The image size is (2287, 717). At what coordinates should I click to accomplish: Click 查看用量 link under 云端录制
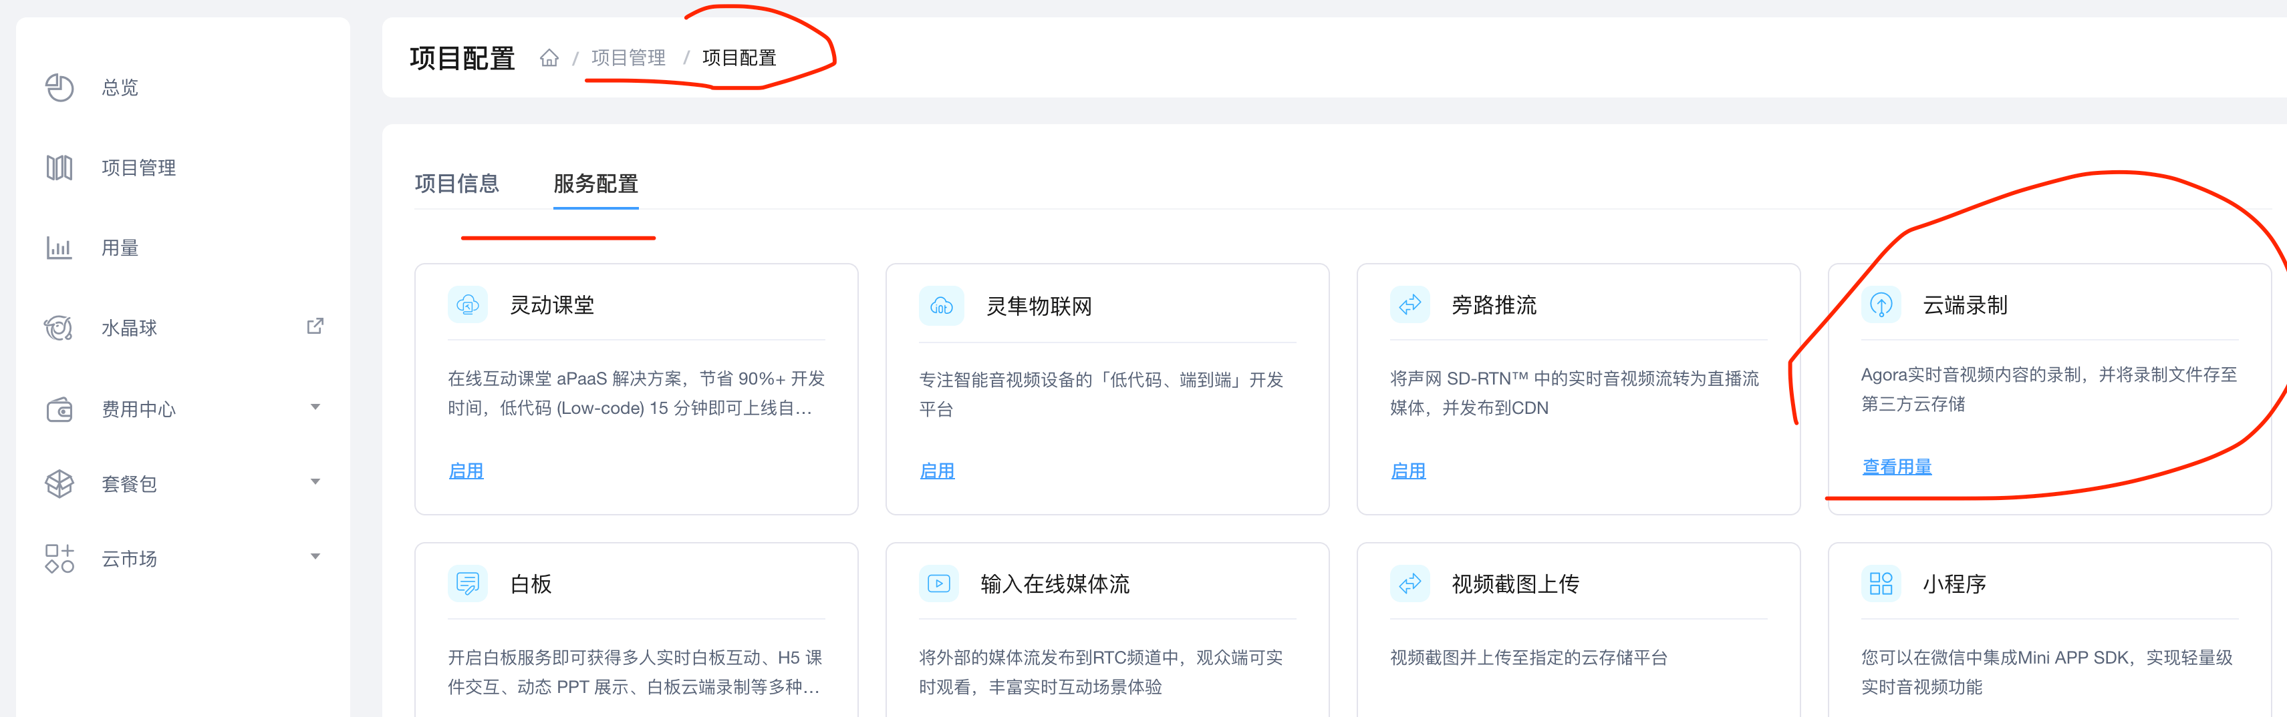(1896, 467)
